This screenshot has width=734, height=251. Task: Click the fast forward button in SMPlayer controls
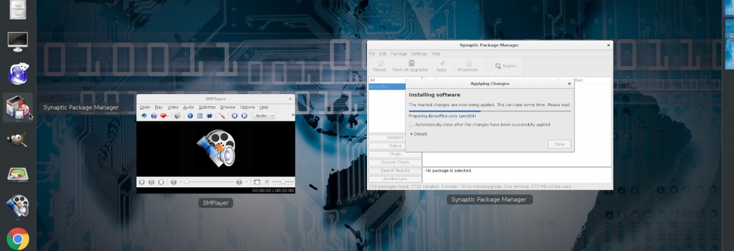tap(240, 182)
